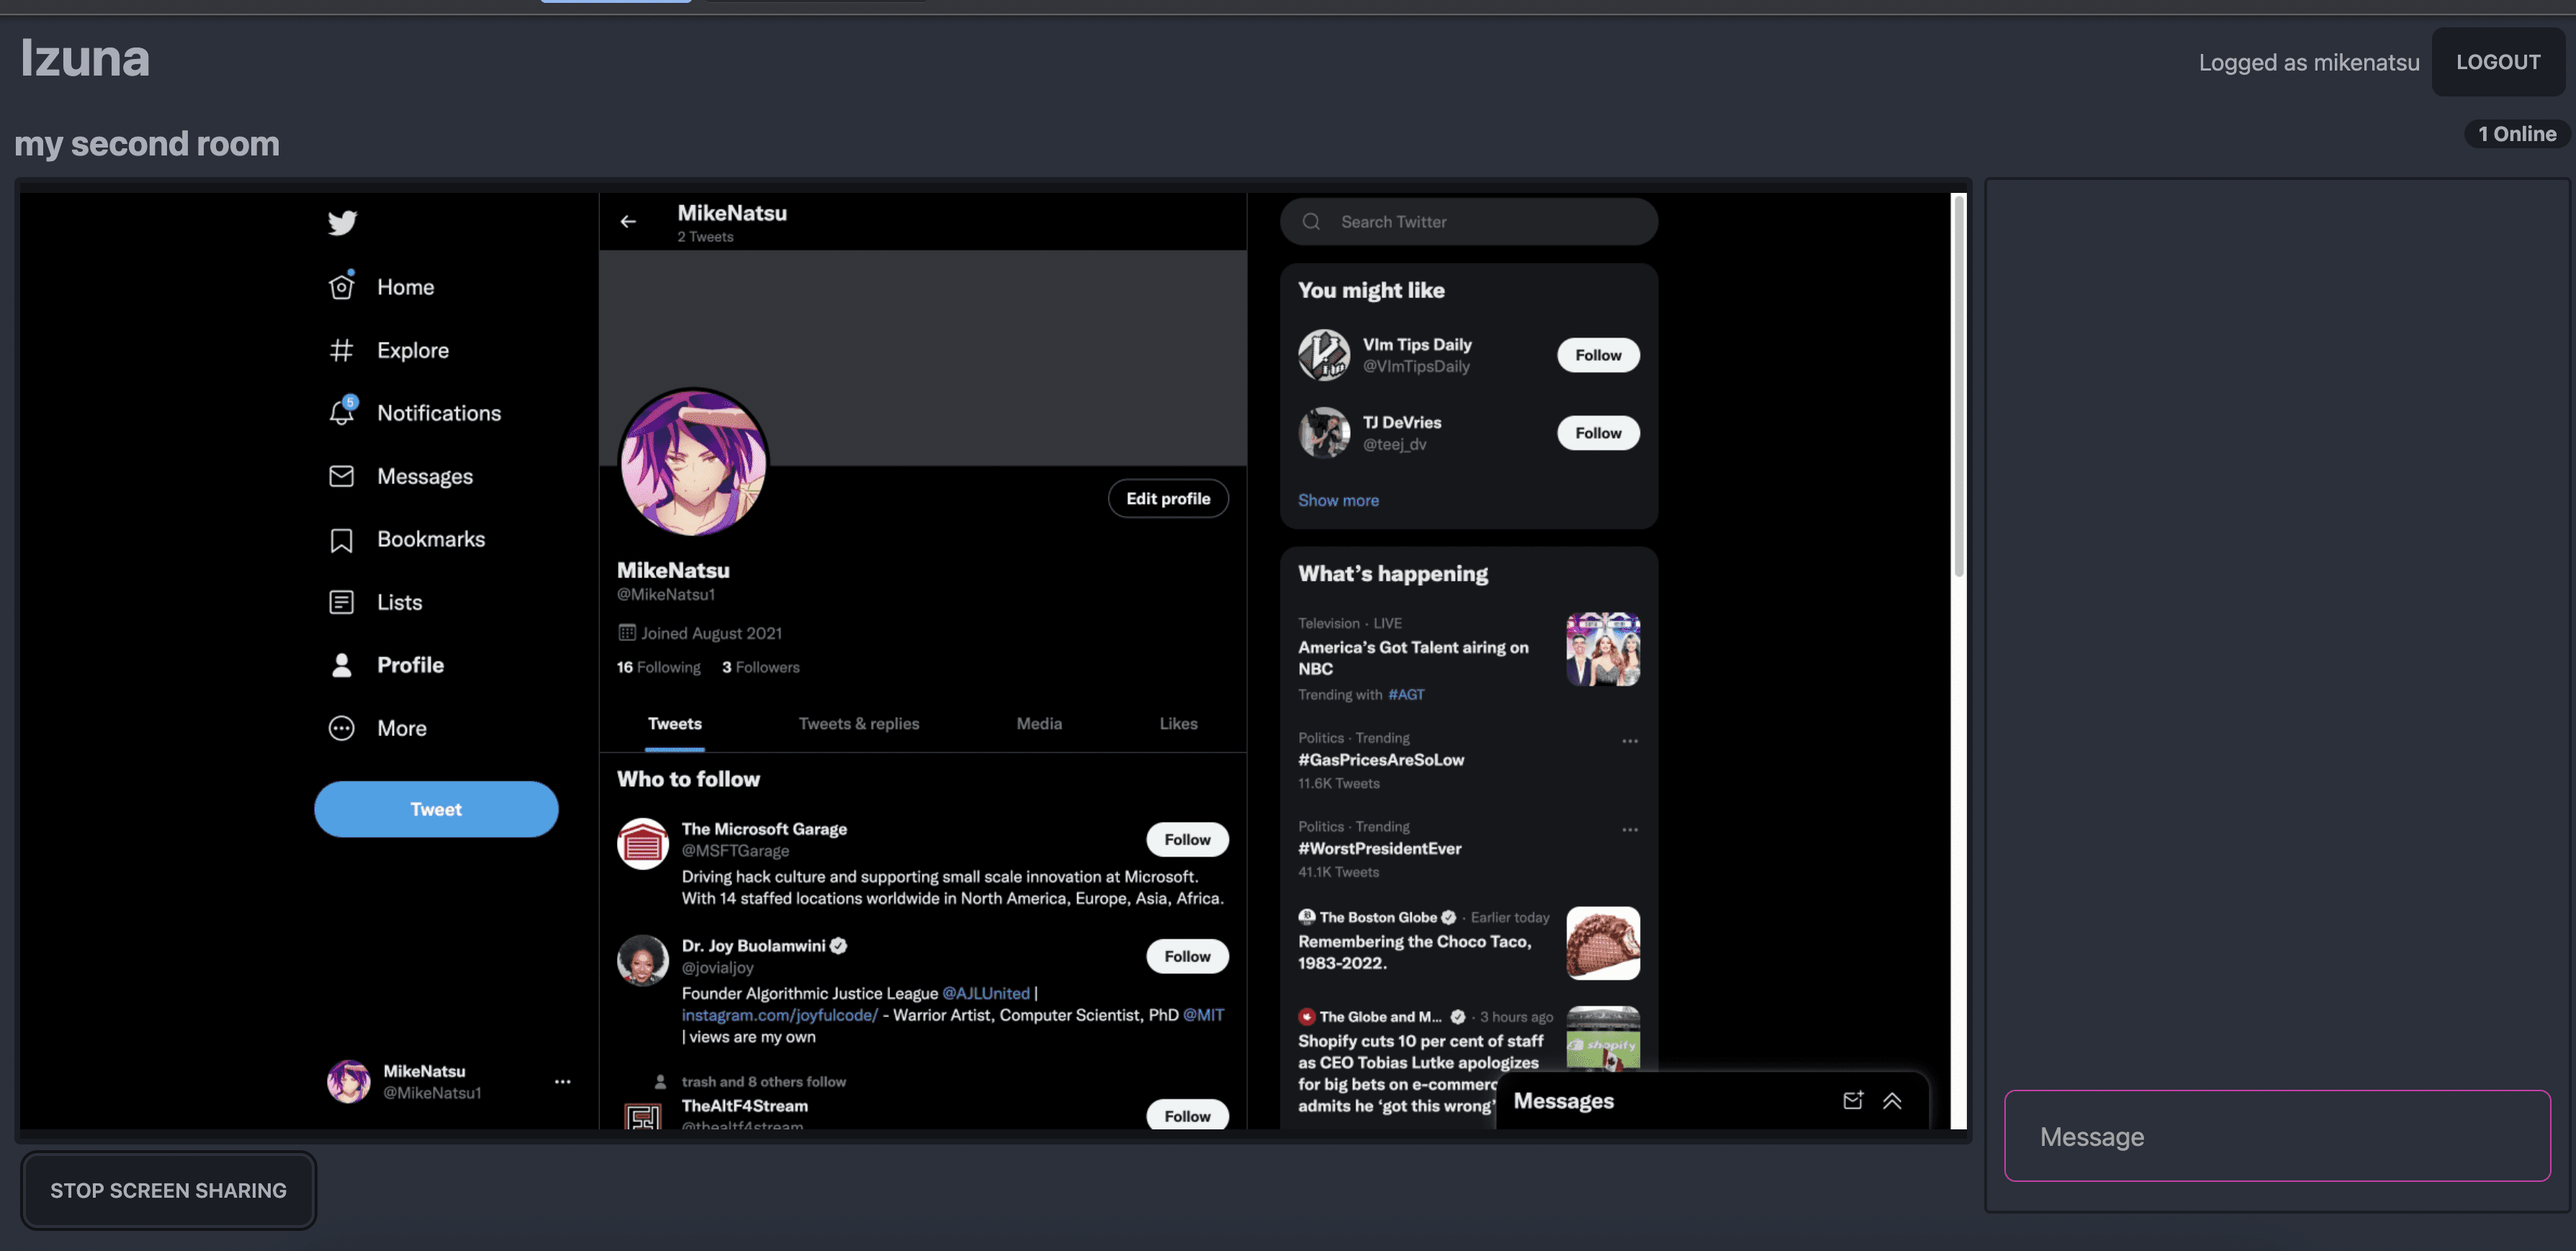Expand the Messages popup with the chevron
This screenshot has height=1251, width=2576.
tap(1892, 1100)
